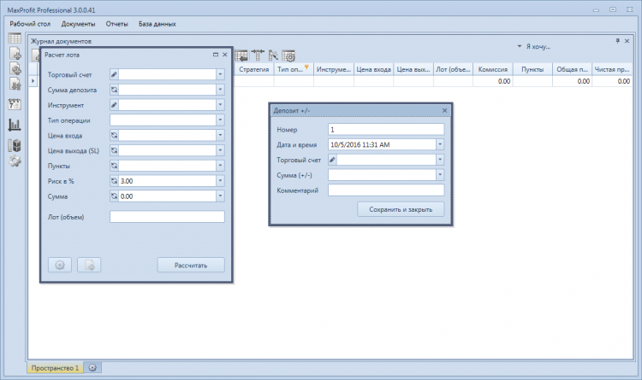Pin the Журнал документов panel
Screen dimensions: 642x380
pos(617,41)
